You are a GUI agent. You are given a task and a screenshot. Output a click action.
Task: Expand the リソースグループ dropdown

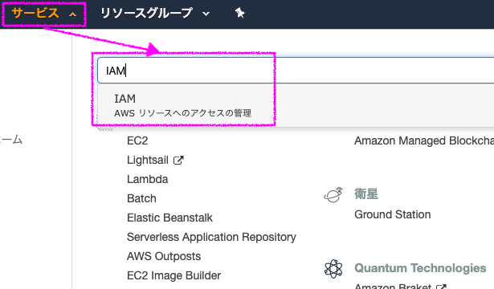tap(206, 14)
